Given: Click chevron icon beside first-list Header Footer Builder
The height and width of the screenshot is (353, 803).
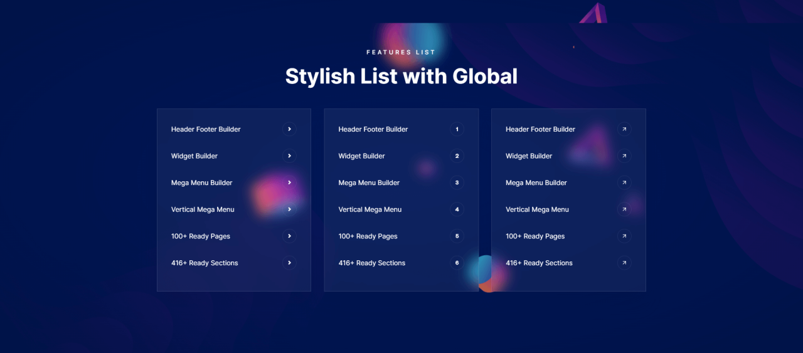Looking at the screenshot, I should coord(289,129).
